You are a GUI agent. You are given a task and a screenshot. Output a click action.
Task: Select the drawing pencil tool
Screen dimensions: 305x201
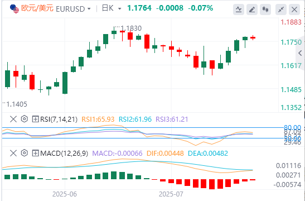coord(252,9)
